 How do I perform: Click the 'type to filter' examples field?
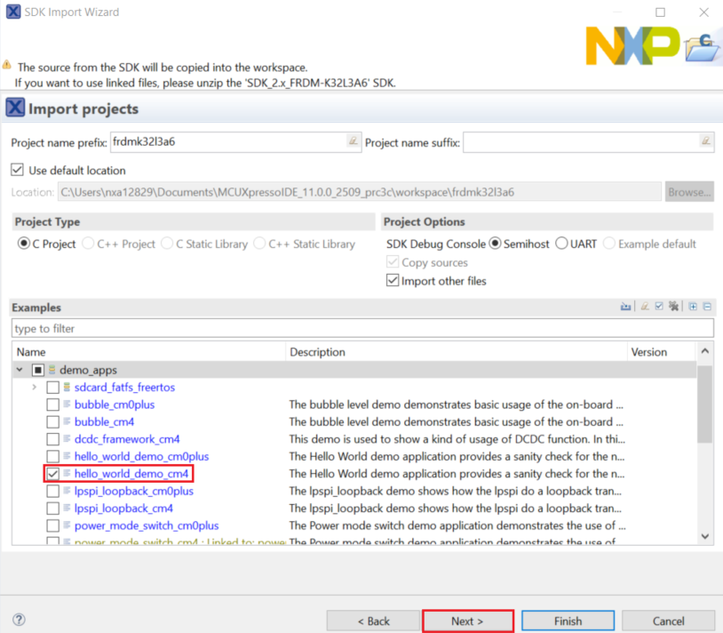362,328
